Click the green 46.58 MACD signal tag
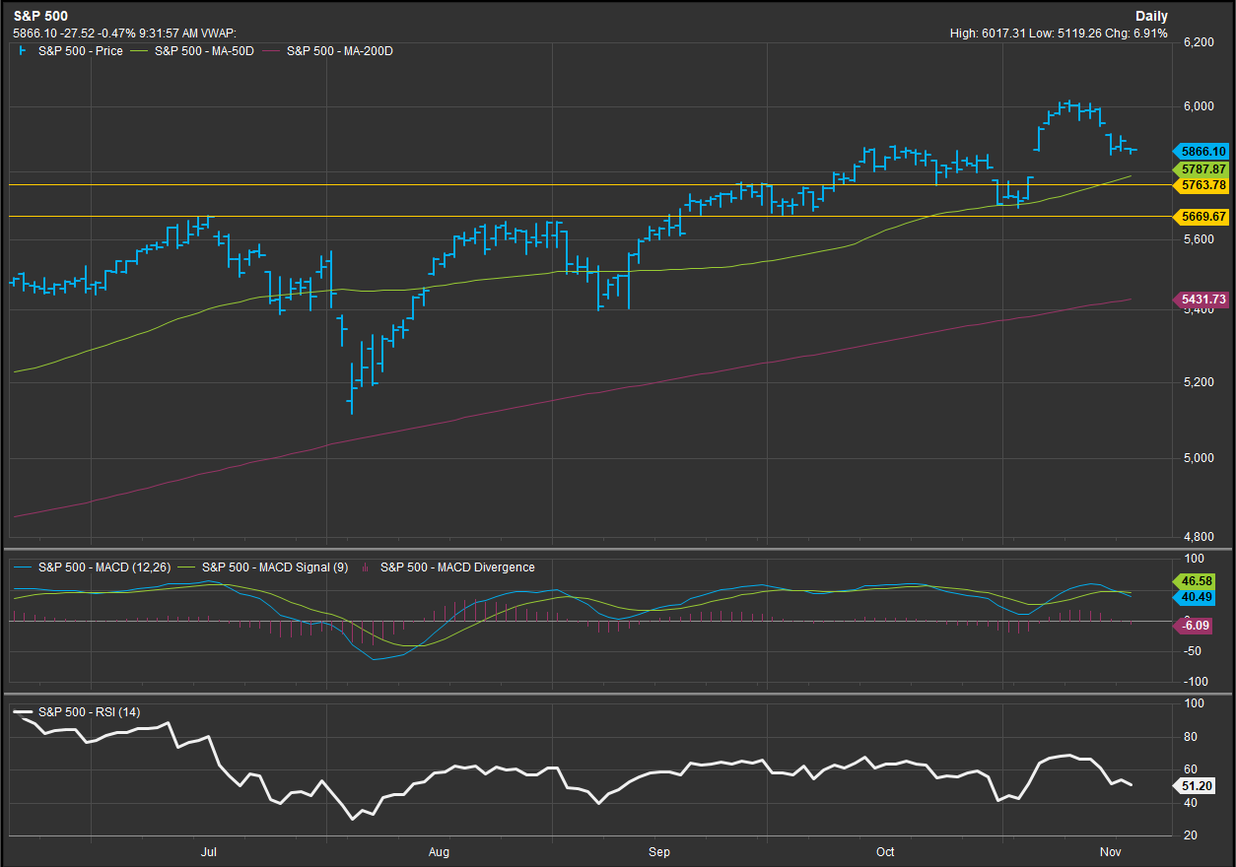The image size is (1236, 867). click(x=1201, y=581)
